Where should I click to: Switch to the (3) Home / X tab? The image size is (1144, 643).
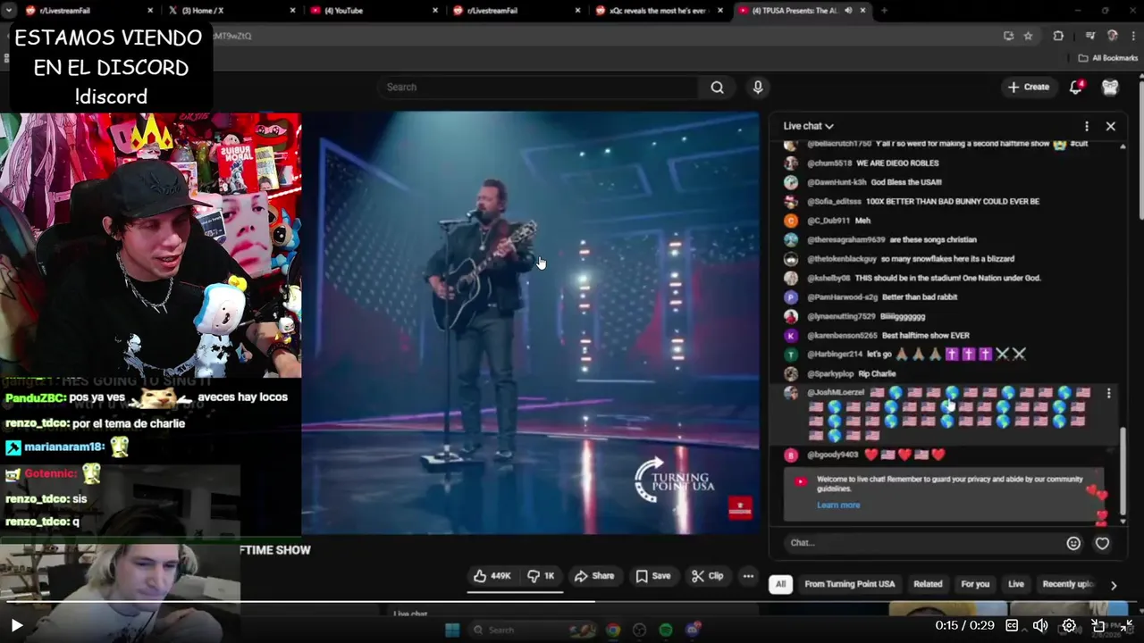[x=231, y=11]
